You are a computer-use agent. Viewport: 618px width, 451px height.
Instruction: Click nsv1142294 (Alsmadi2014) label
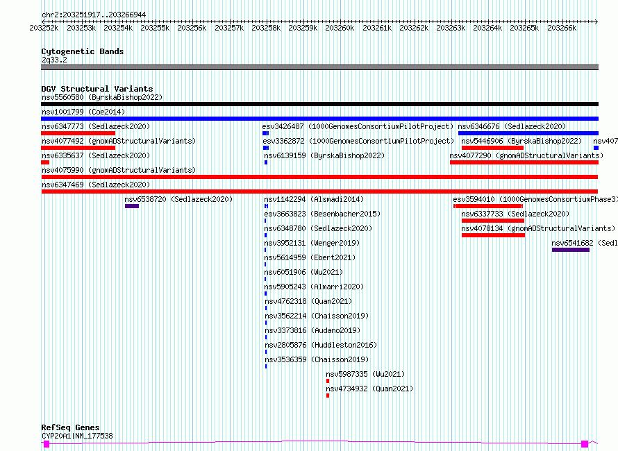click(x=314, y=199)
